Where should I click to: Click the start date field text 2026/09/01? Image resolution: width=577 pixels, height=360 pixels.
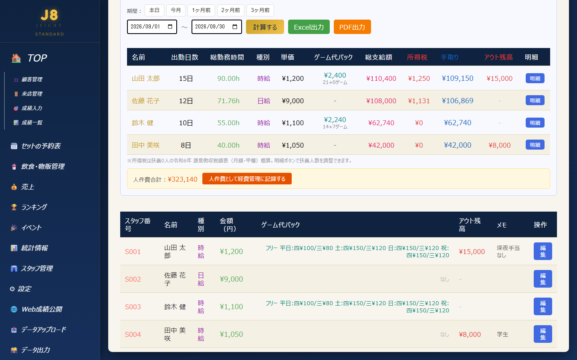click(x=145, y=27)
